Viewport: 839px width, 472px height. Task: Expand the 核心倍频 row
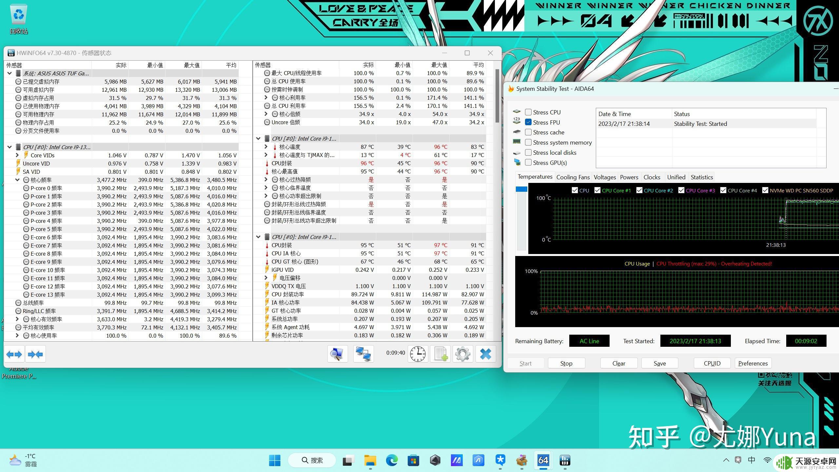[266, 114]
